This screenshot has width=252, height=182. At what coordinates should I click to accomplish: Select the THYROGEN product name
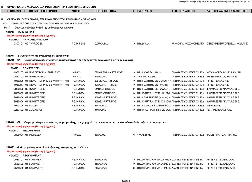tap(36, 44)
